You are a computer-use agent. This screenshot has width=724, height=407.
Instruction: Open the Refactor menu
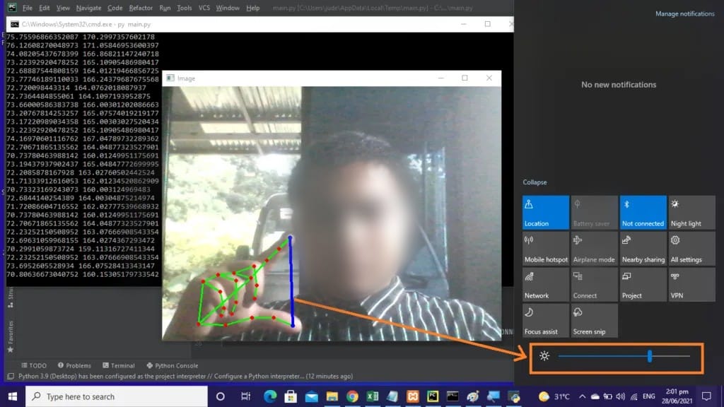(x=141, y=8)
